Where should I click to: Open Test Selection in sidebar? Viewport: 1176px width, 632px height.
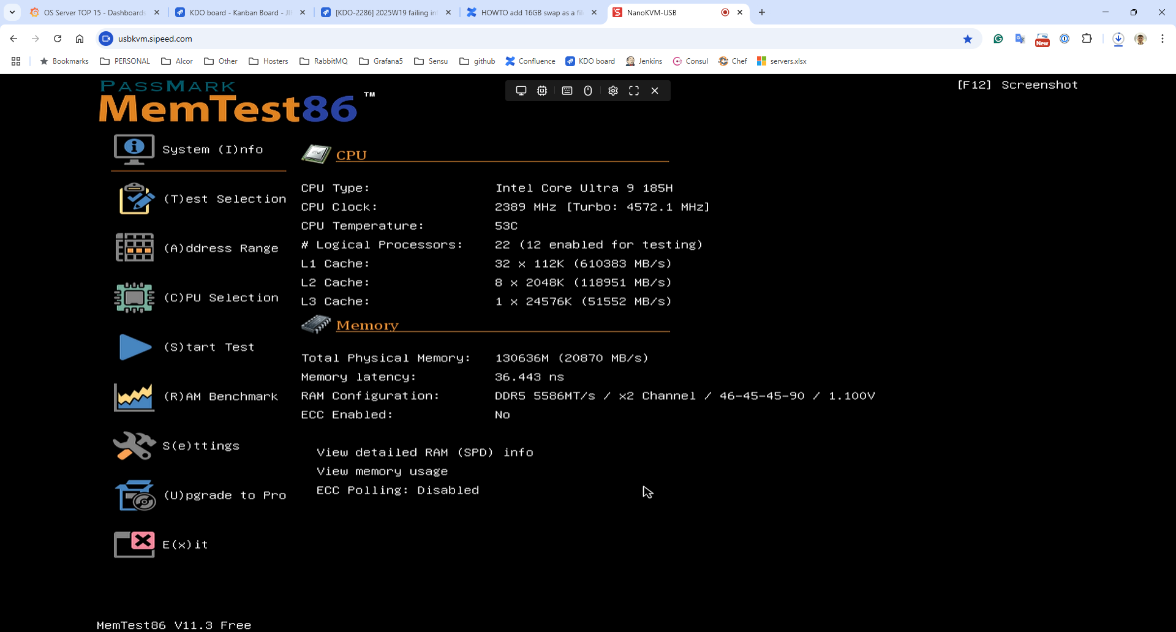[x=224, y=199]
